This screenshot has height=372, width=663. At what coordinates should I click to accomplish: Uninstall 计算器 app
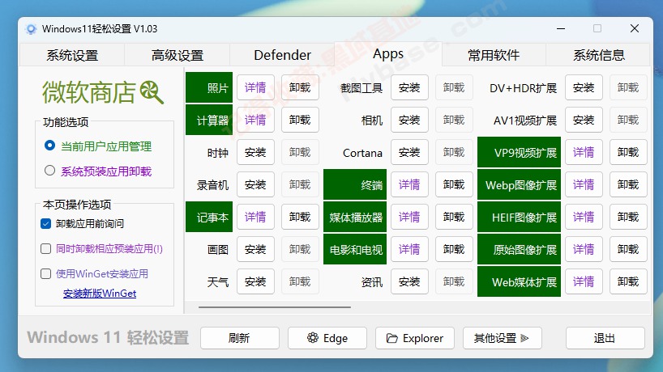click(300, 120)
